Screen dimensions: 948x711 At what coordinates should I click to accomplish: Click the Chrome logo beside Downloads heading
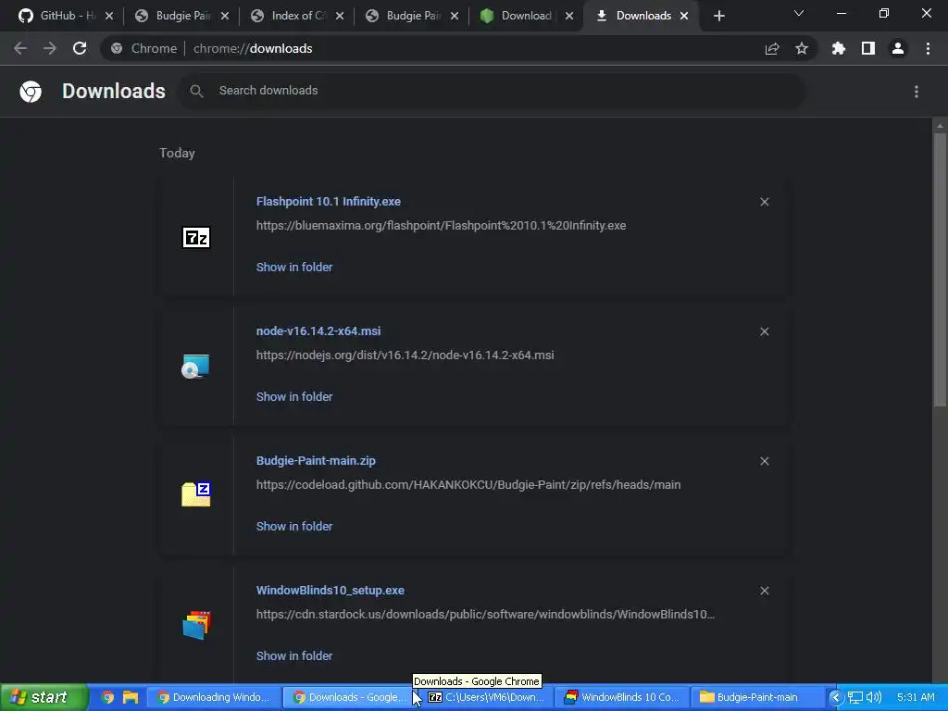tap(31, 92)
